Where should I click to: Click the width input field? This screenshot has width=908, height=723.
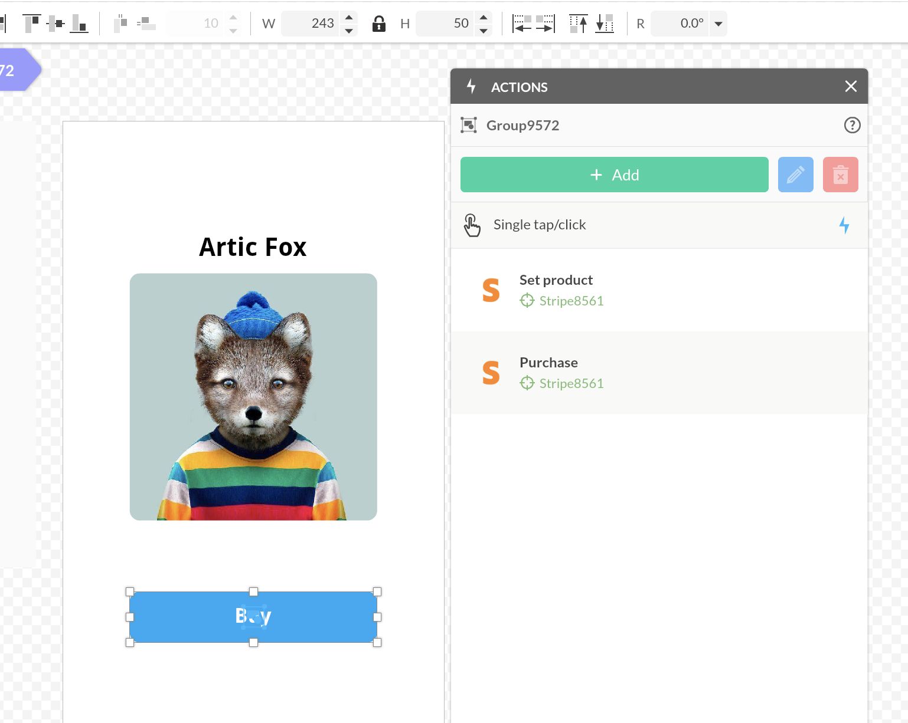pyautogui.click(x=311, y=24)
